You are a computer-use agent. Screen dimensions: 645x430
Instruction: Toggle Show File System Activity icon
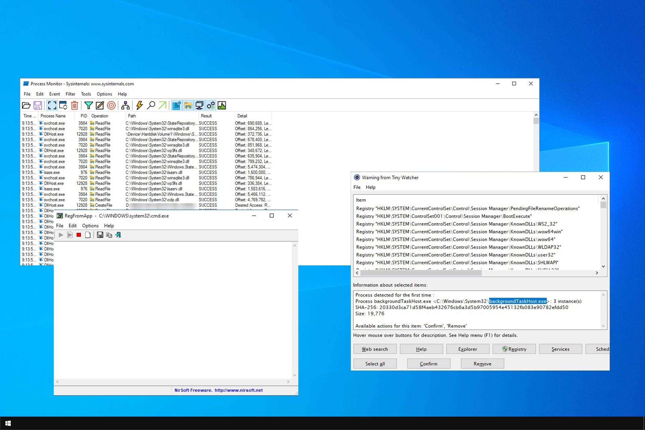[188, 105]
